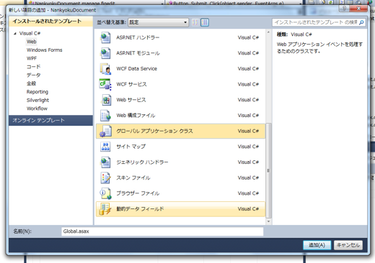Viewport: 375px width, 263px height.
Task: Select データ category in tree
Action: click(33, 75)
